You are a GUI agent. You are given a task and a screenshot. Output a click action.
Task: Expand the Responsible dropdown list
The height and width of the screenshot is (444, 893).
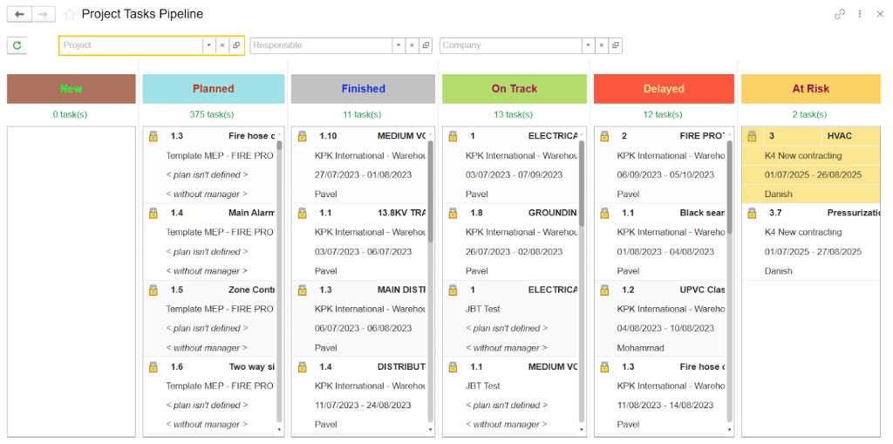(x=399, y=45)
